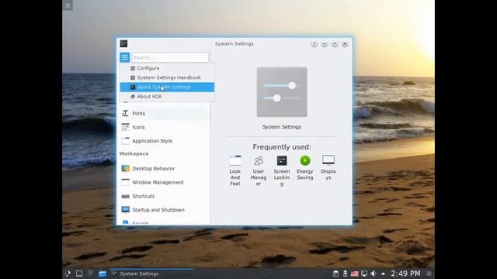Click the Fonts icon
The width and height of the screenshot is (497, 279).
[x=125, y=113]
